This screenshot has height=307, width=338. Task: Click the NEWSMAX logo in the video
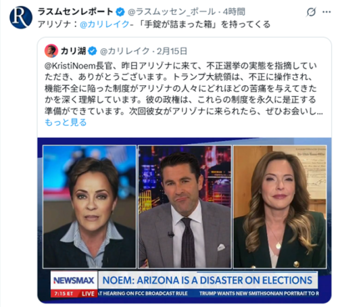pos(74,280)
